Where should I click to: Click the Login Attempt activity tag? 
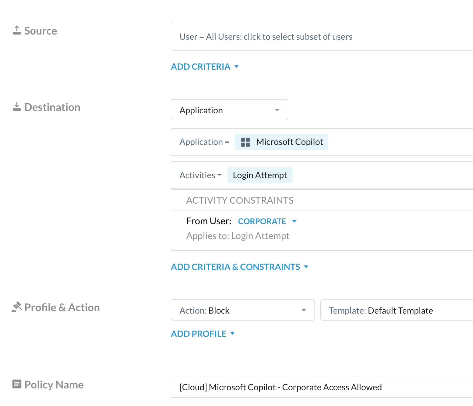coord(260,175)
